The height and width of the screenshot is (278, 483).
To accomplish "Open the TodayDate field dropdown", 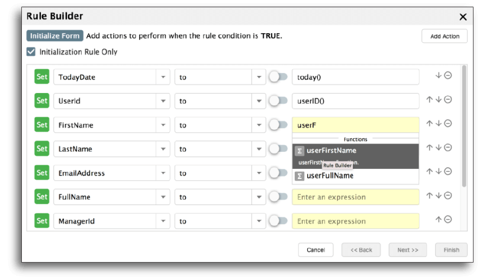I will click(x=163, y=77).
